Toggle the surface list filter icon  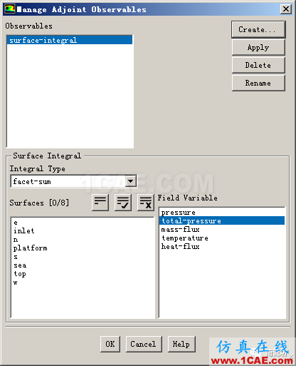click(x=100, y=203)
